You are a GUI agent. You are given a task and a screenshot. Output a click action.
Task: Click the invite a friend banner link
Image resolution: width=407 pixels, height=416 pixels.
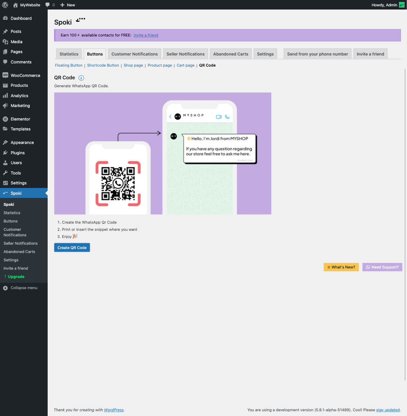tap(146, 35)
